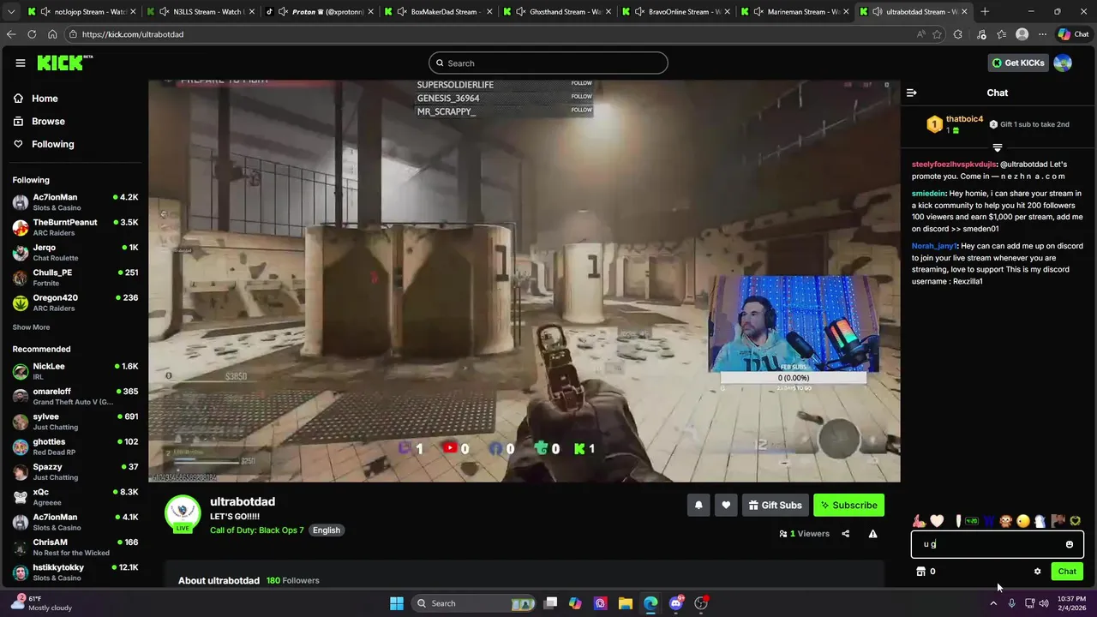Viewport: 1097px width, 617px height.
Task: Open the Kick shop storefront icon
Action: (921, 572)
